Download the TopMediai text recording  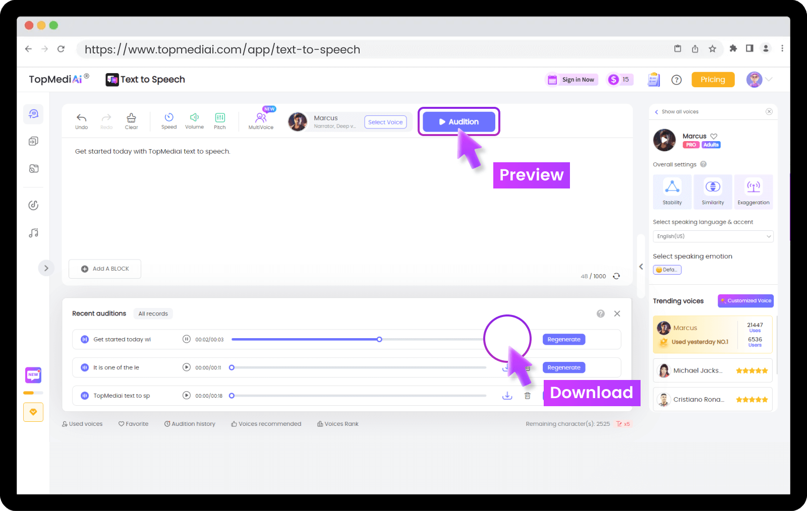coord(507,396)
